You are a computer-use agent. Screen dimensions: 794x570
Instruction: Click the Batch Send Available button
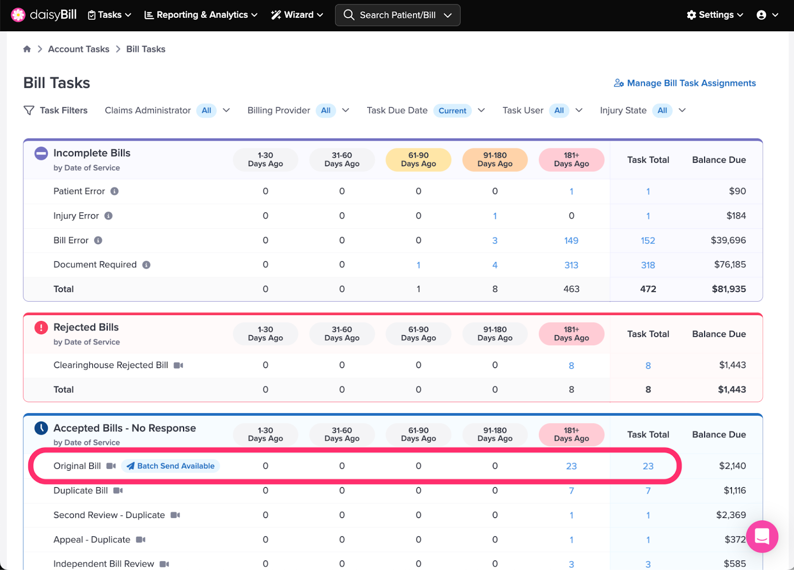(x=171, y=466)
